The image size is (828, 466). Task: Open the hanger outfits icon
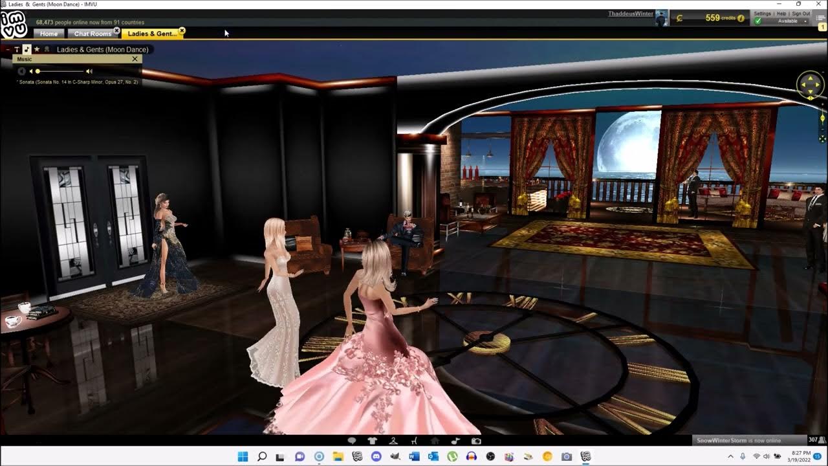[393, 441]
